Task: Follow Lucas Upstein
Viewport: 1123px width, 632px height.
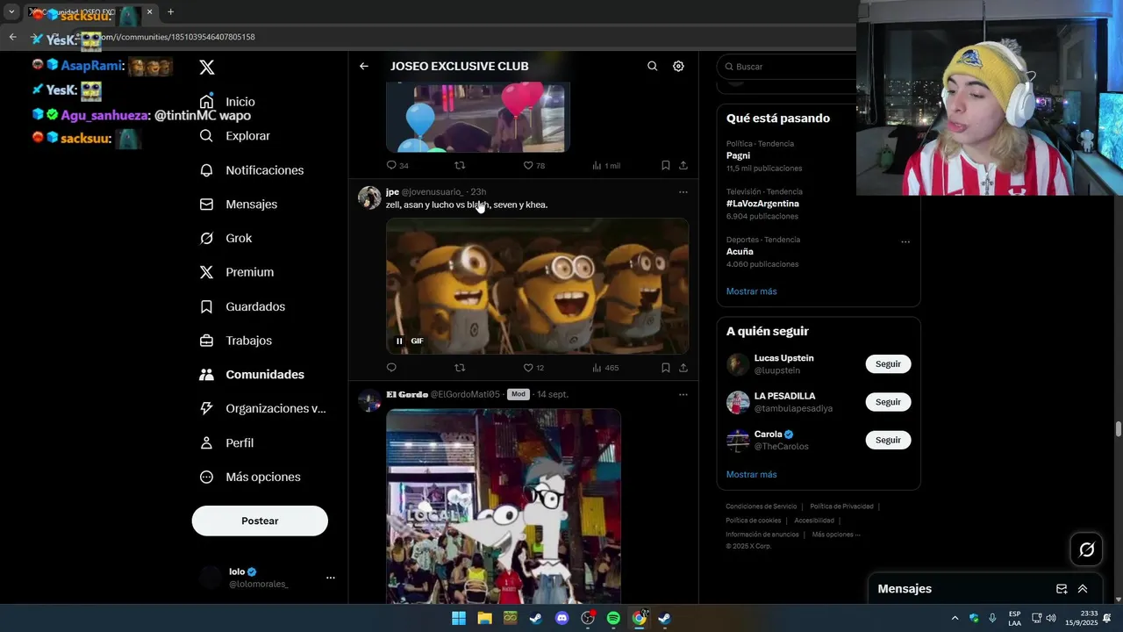Action: (x=888, y=364)
